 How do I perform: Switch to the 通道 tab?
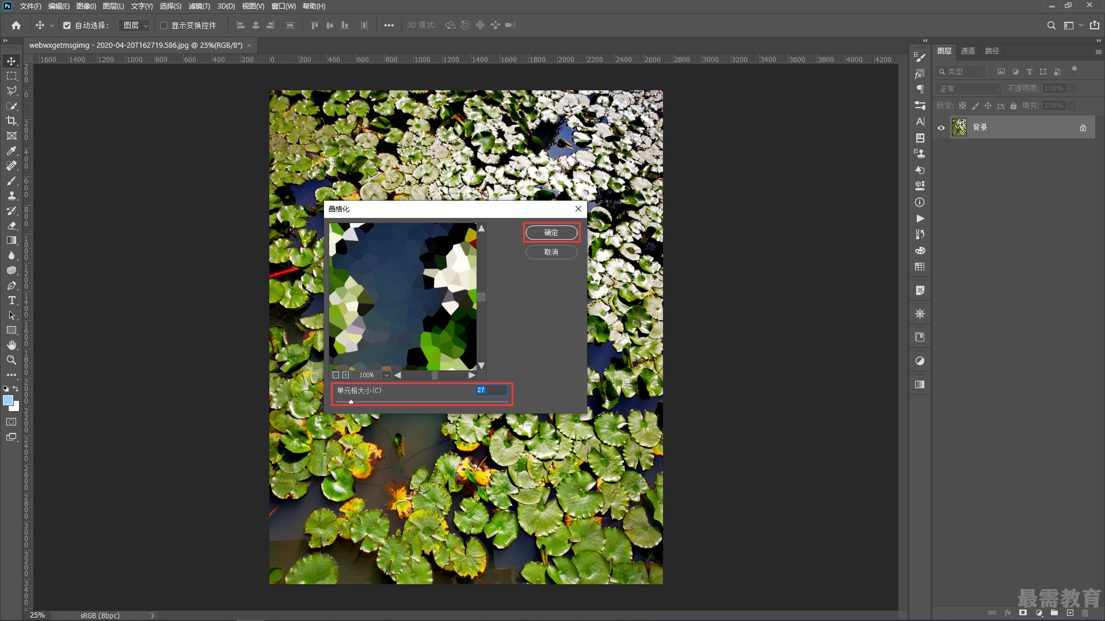[968, 51]
